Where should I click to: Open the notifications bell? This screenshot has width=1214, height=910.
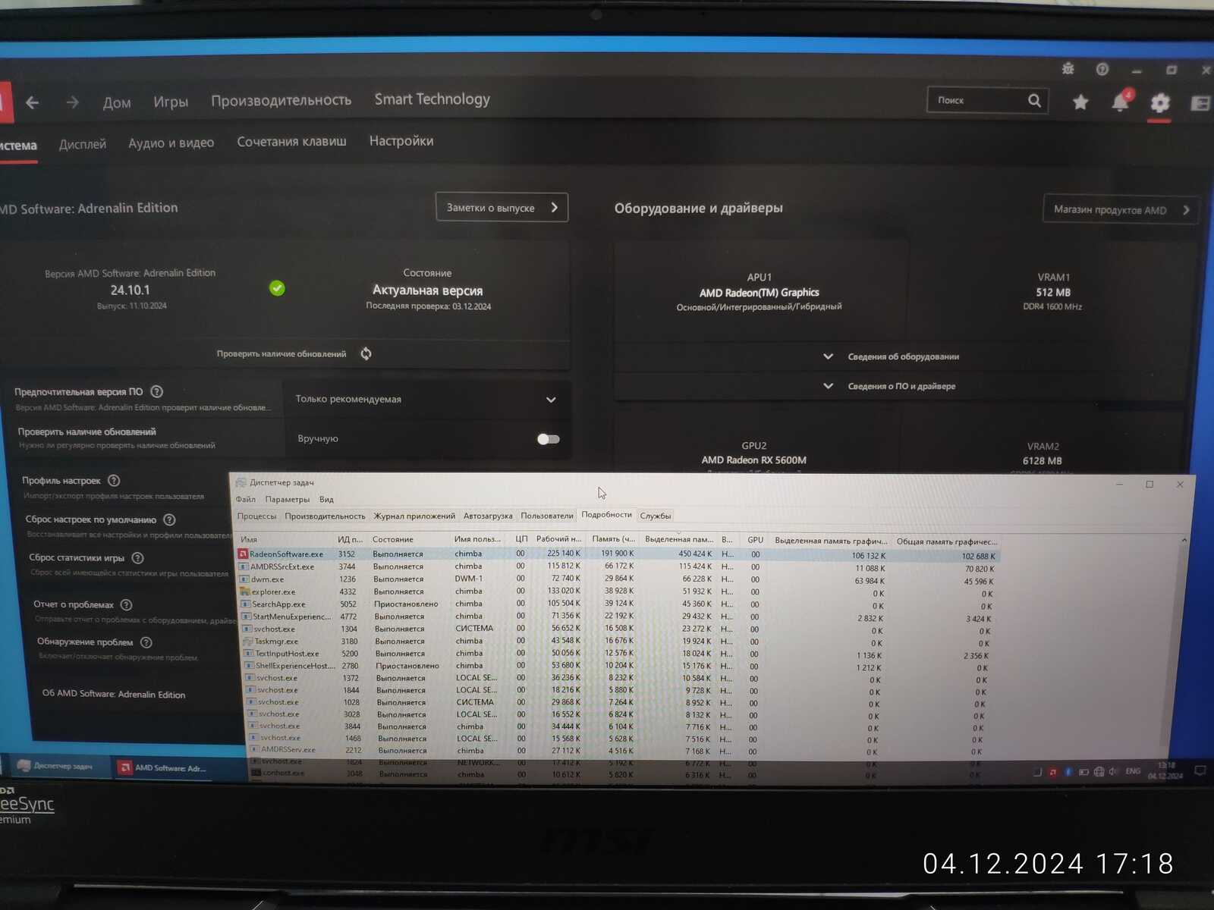click(1121, 102)
